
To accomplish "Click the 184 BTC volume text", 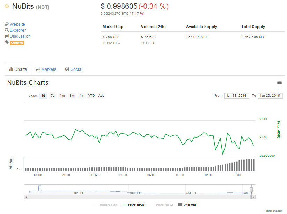I will pos(148,43).
